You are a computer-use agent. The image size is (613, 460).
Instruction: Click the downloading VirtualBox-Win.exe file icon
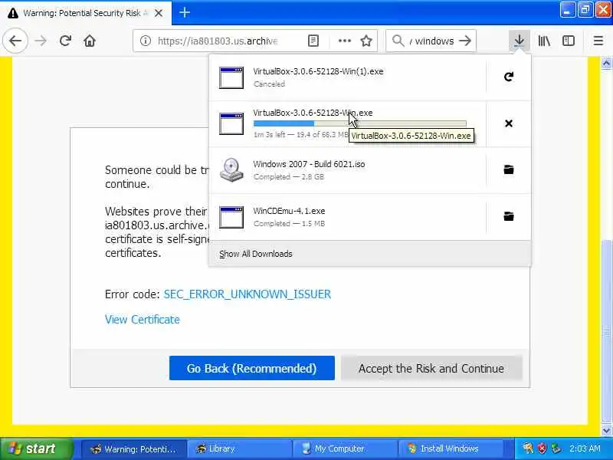231,123
